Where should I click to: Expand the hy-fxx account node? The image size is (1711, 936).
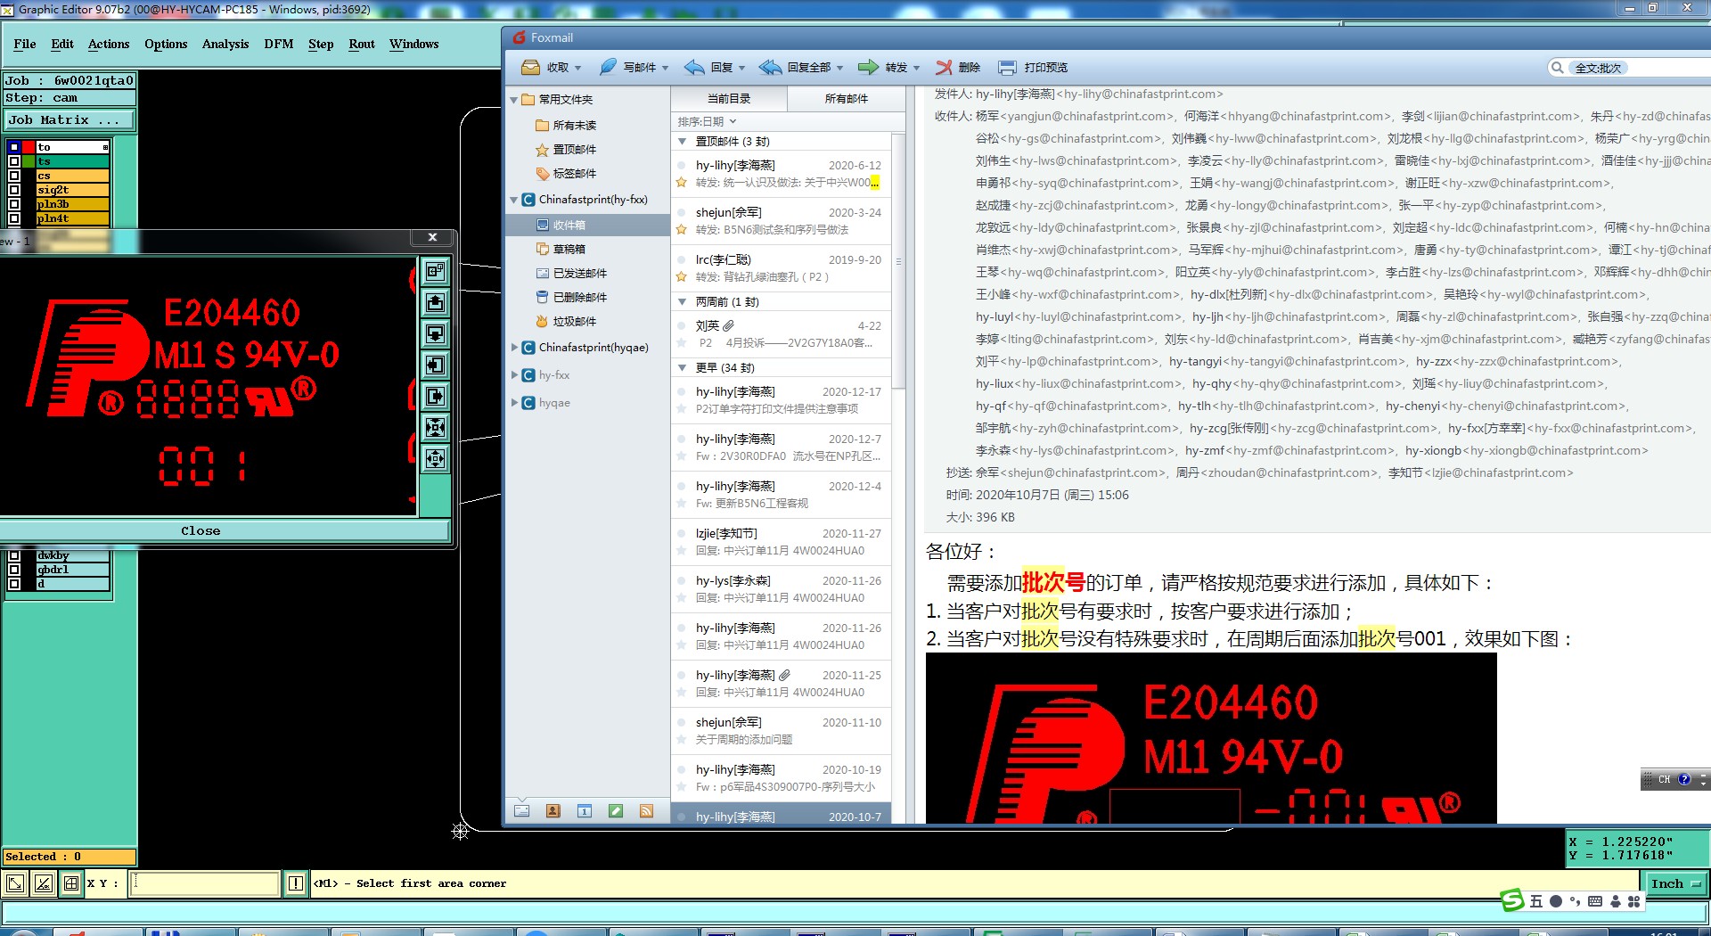tap(514, 375)
